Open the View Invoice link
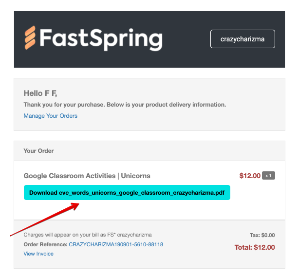 (38, 254)
